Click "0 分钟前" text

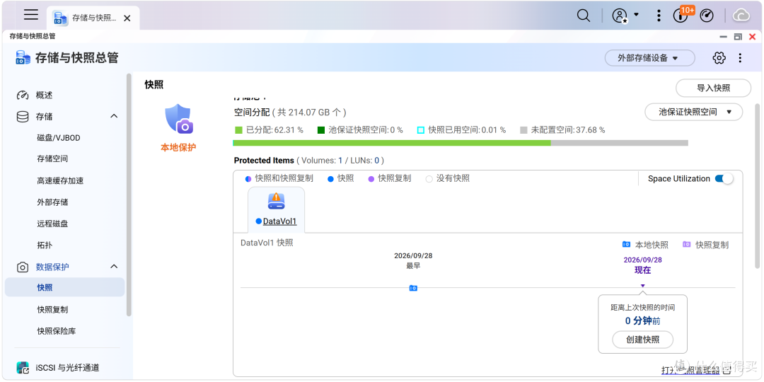642,321
